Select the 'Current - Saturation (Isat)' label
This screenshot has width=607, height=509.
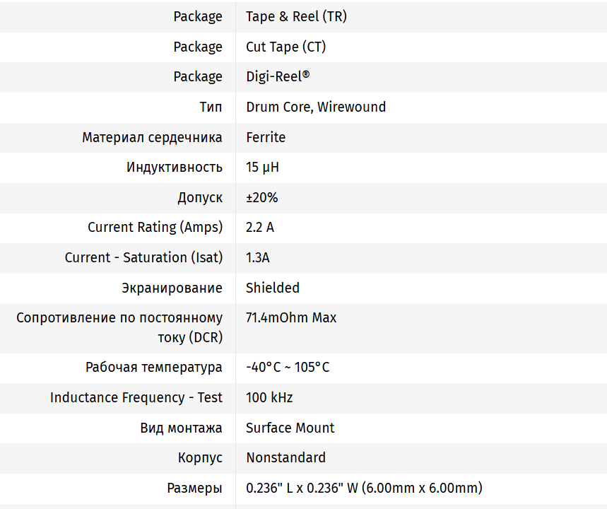point(143,257)
